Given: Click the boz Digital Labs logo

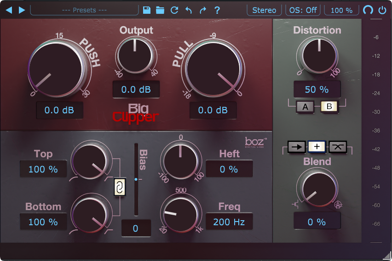Looking at the screenshot, I should click(x=256, y=143).
